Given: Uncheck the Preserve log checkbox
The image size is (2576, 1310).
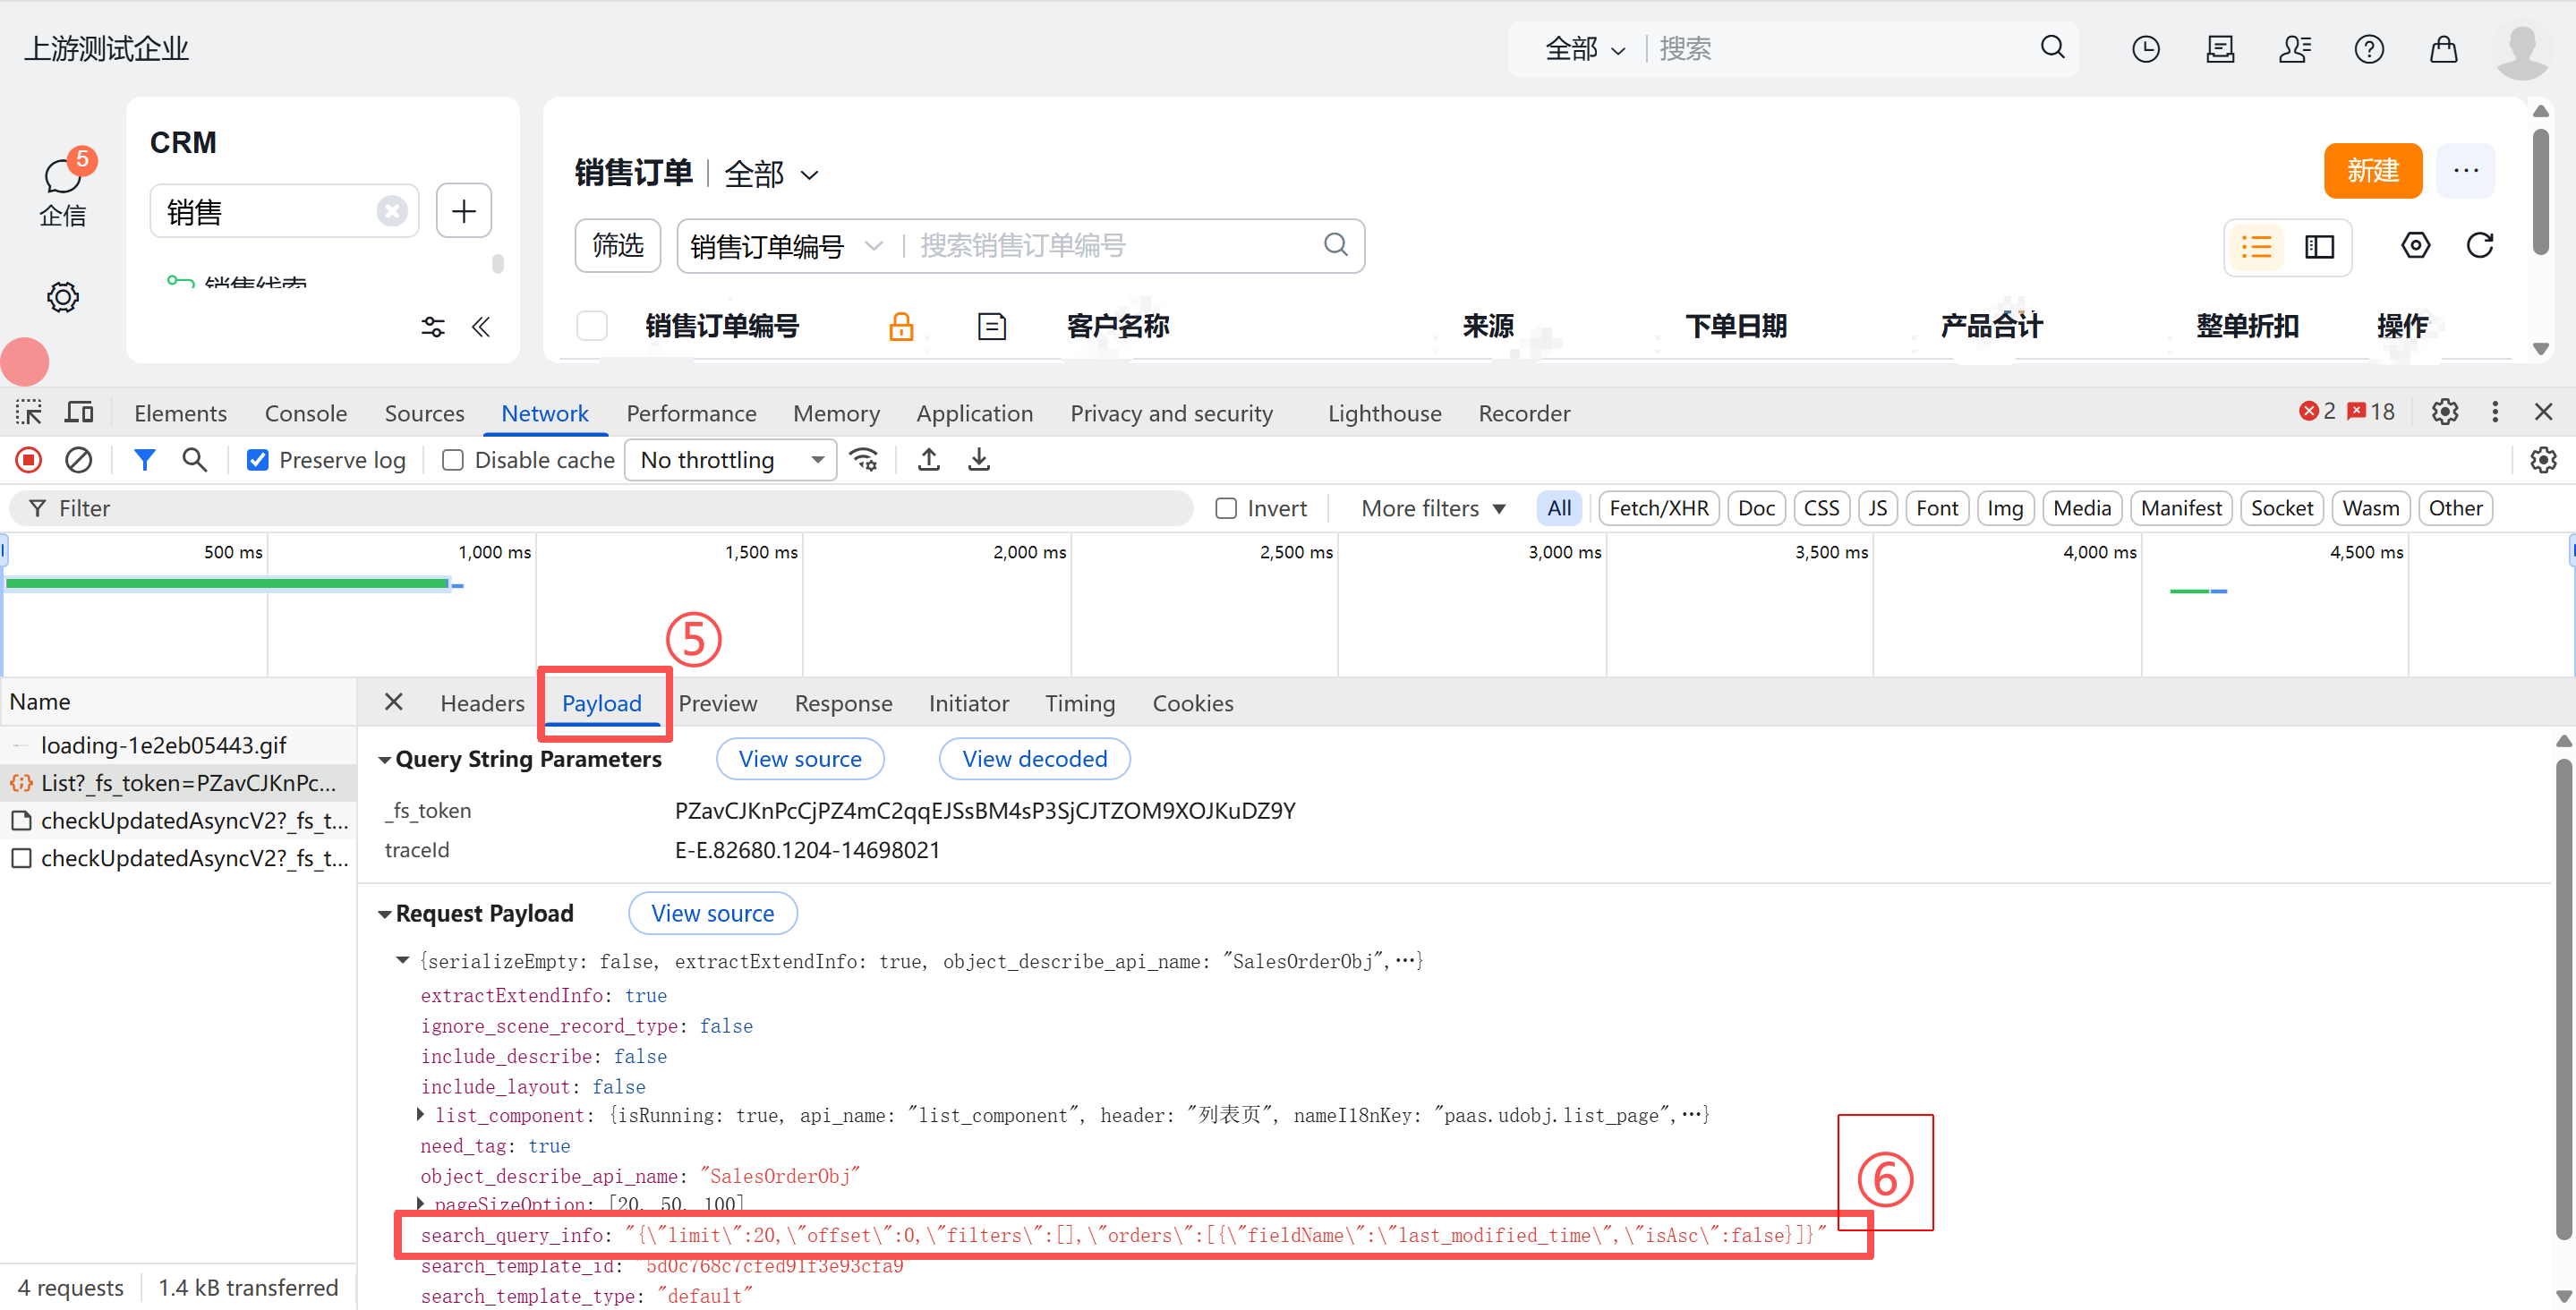Looking at the screenshot, I should click(x=258, y=459).
